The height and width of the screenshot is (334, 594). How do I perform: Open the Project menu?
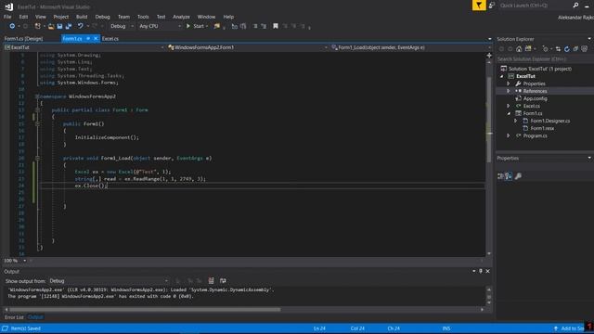tap(61, 17)
